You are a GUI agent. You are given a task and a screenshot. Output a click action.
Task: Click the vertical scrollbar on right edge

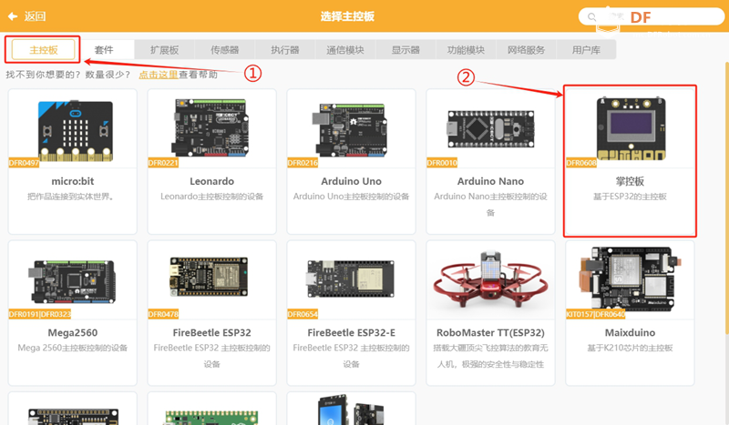pos(726,197)
